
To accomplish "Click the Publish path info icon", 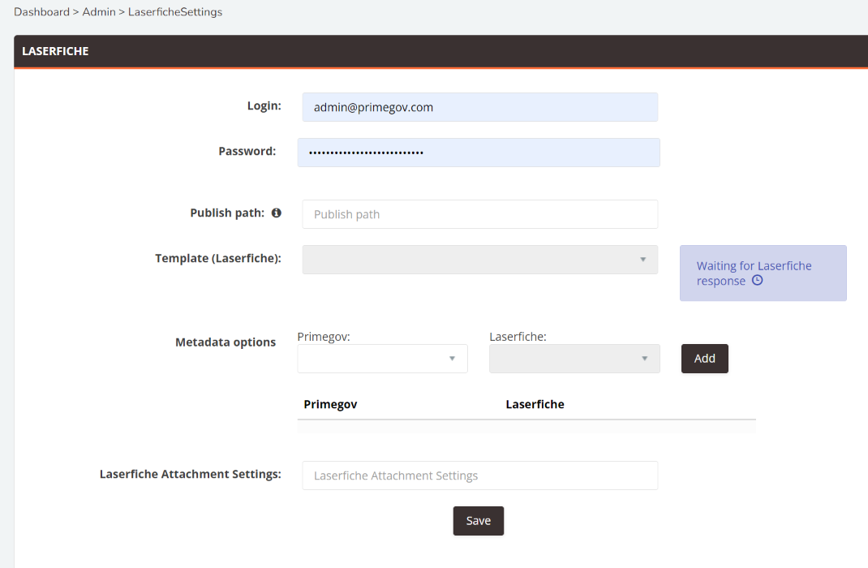I will click(x=277, y=213).
